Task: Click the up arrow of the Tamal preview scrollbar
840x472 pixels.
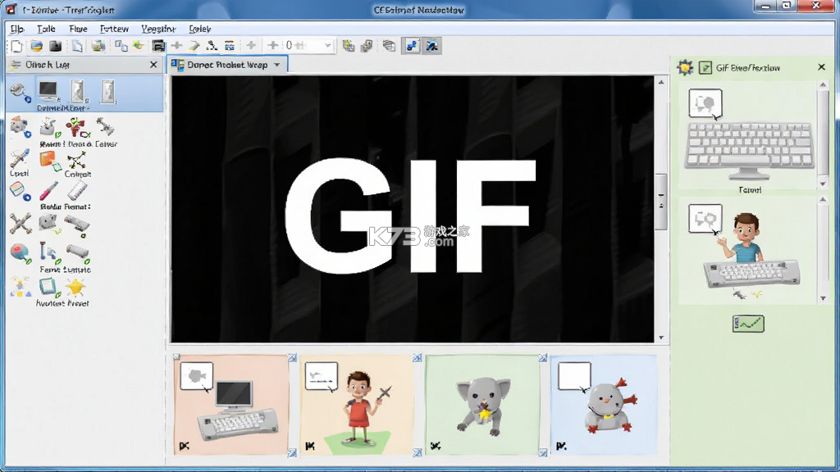Action: click(824, 84)
